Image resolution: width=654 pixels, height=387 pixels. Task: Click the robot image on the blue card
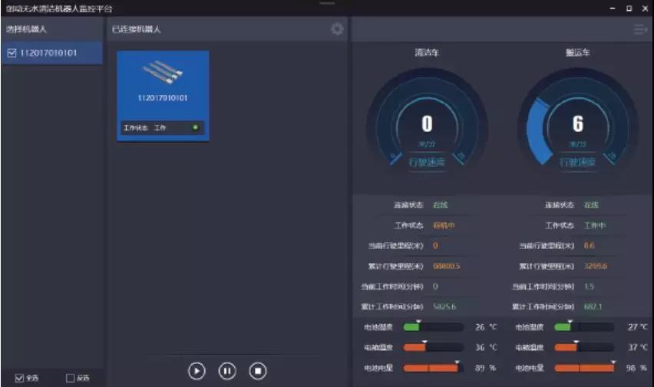pyautogui.click(x=163, y=74)
